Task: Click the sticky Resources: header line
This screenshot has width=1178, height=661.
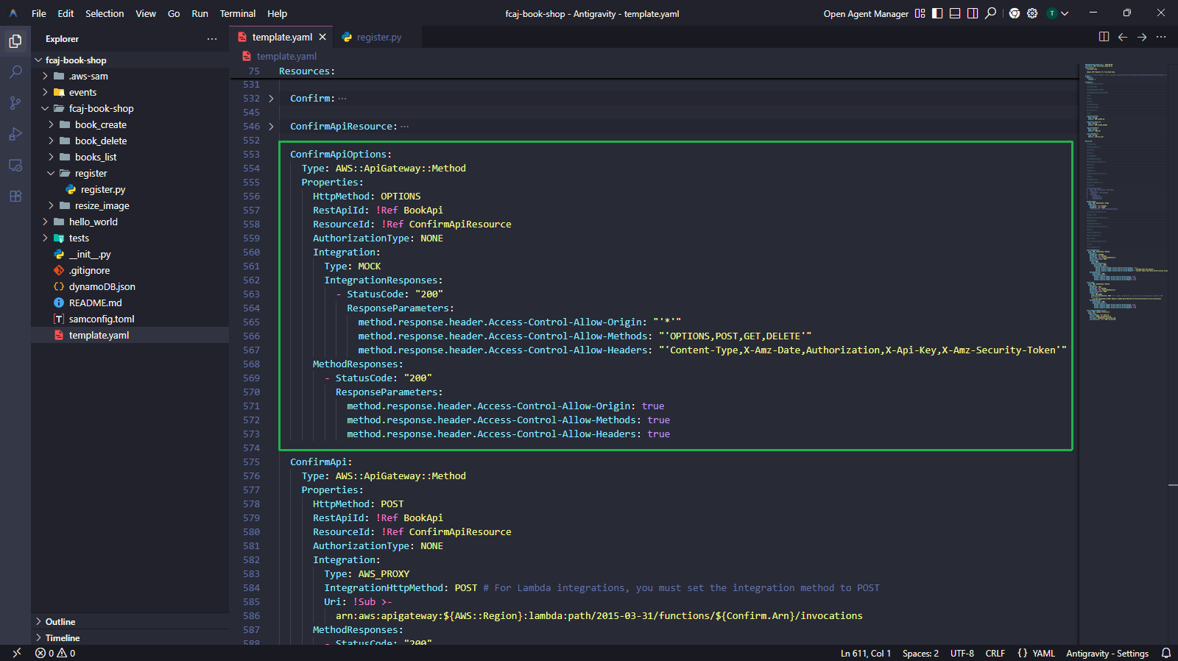Action: (x=307, y=71)
